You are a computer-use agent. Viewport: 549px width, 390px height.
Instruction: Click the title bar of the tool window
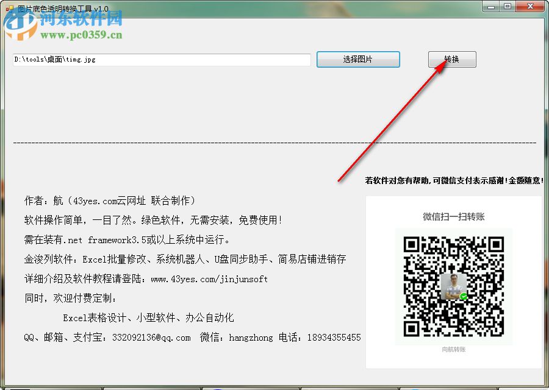244,6
